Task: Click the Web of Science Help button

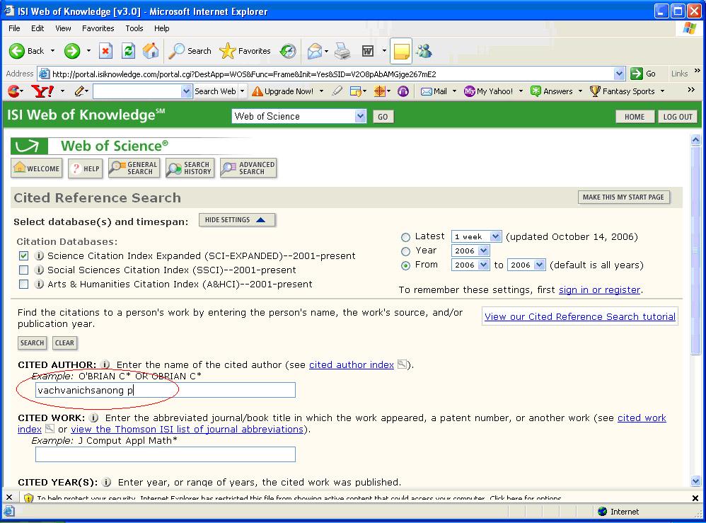Action: tap(86, 168)
